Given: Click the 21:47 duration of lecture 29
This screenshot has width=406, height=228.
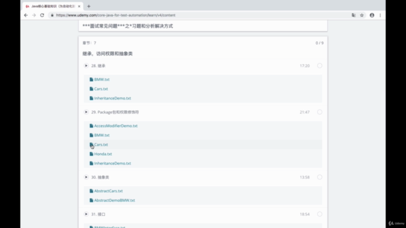Looking at the screenshot, I should [x=304, y=112].
